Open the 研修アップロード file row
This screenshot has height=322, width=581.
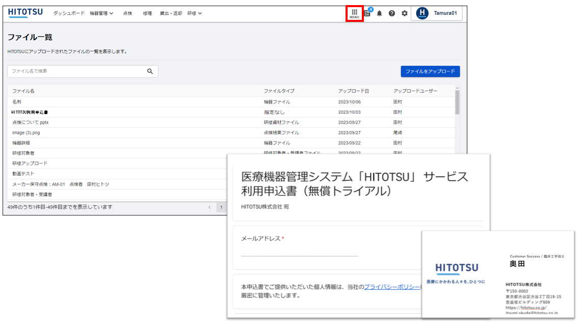point(117,164)
